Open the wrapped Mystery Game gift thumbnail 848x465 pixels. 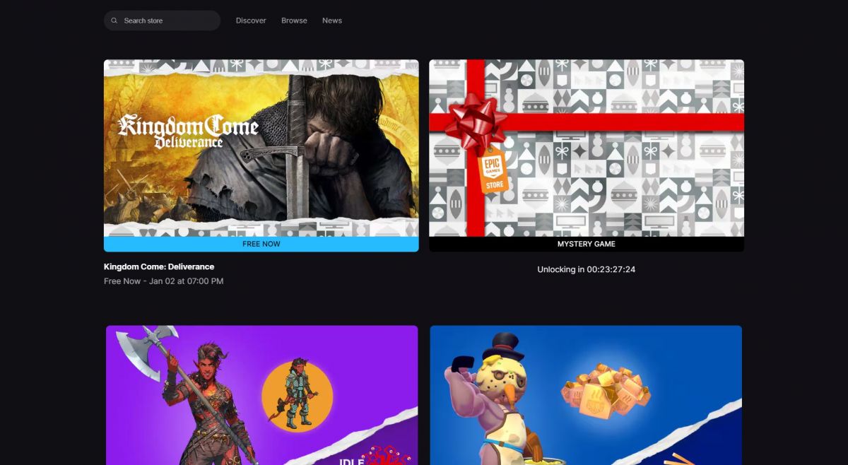tap(587, 148)
